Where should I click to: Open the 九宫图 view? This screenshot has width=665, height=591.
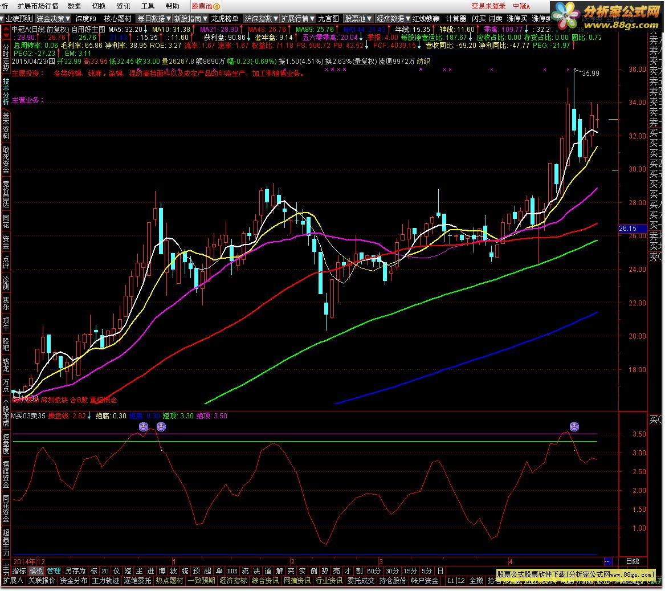click(x=329, y=19)
